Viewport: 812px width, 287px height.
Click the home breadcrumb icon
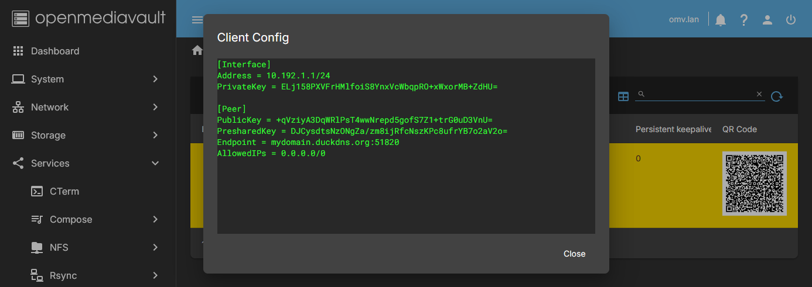[x=197, y=50]
